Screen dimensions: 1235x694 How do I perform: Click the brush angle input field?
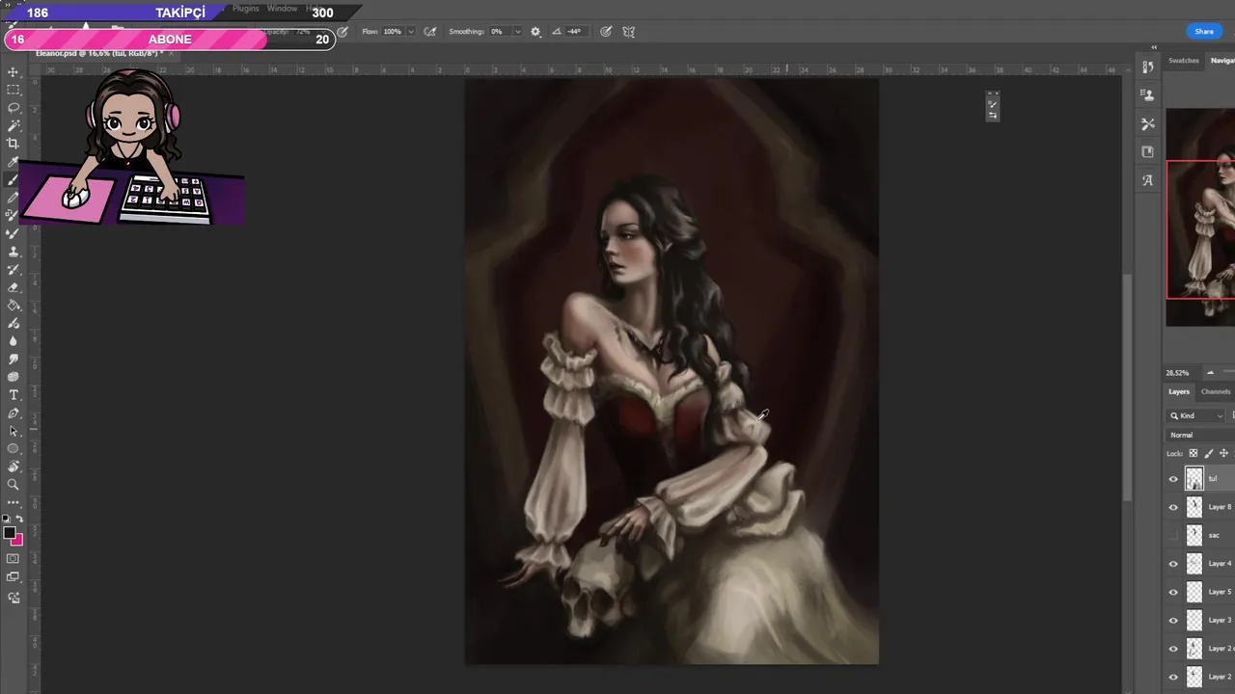point(576,32)
